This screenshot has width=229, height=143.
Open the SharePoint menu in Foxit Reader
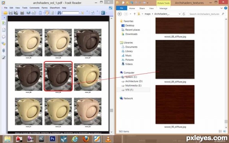(55, 8)
